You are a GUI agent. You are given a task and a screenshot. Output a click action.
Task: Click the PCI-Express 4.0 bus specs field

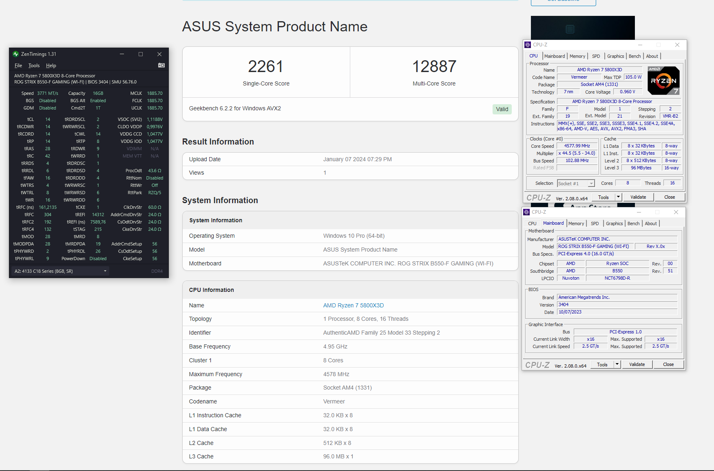click(x=617, y=254)
